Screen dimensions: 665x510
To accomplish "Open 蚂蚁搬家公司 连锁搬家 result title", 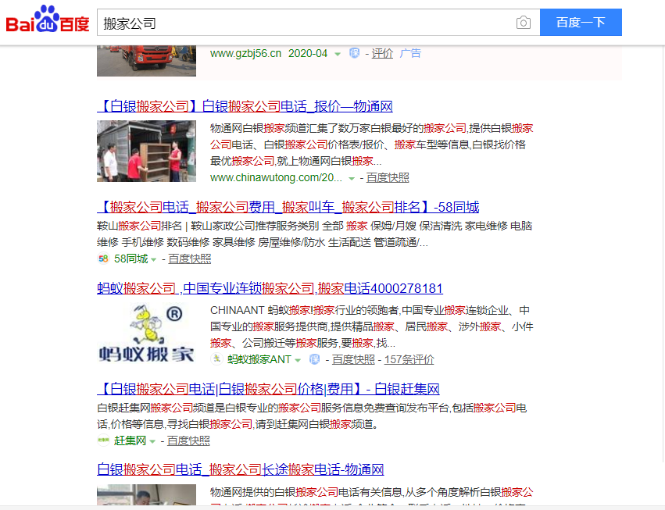I will tap(270, 288).
